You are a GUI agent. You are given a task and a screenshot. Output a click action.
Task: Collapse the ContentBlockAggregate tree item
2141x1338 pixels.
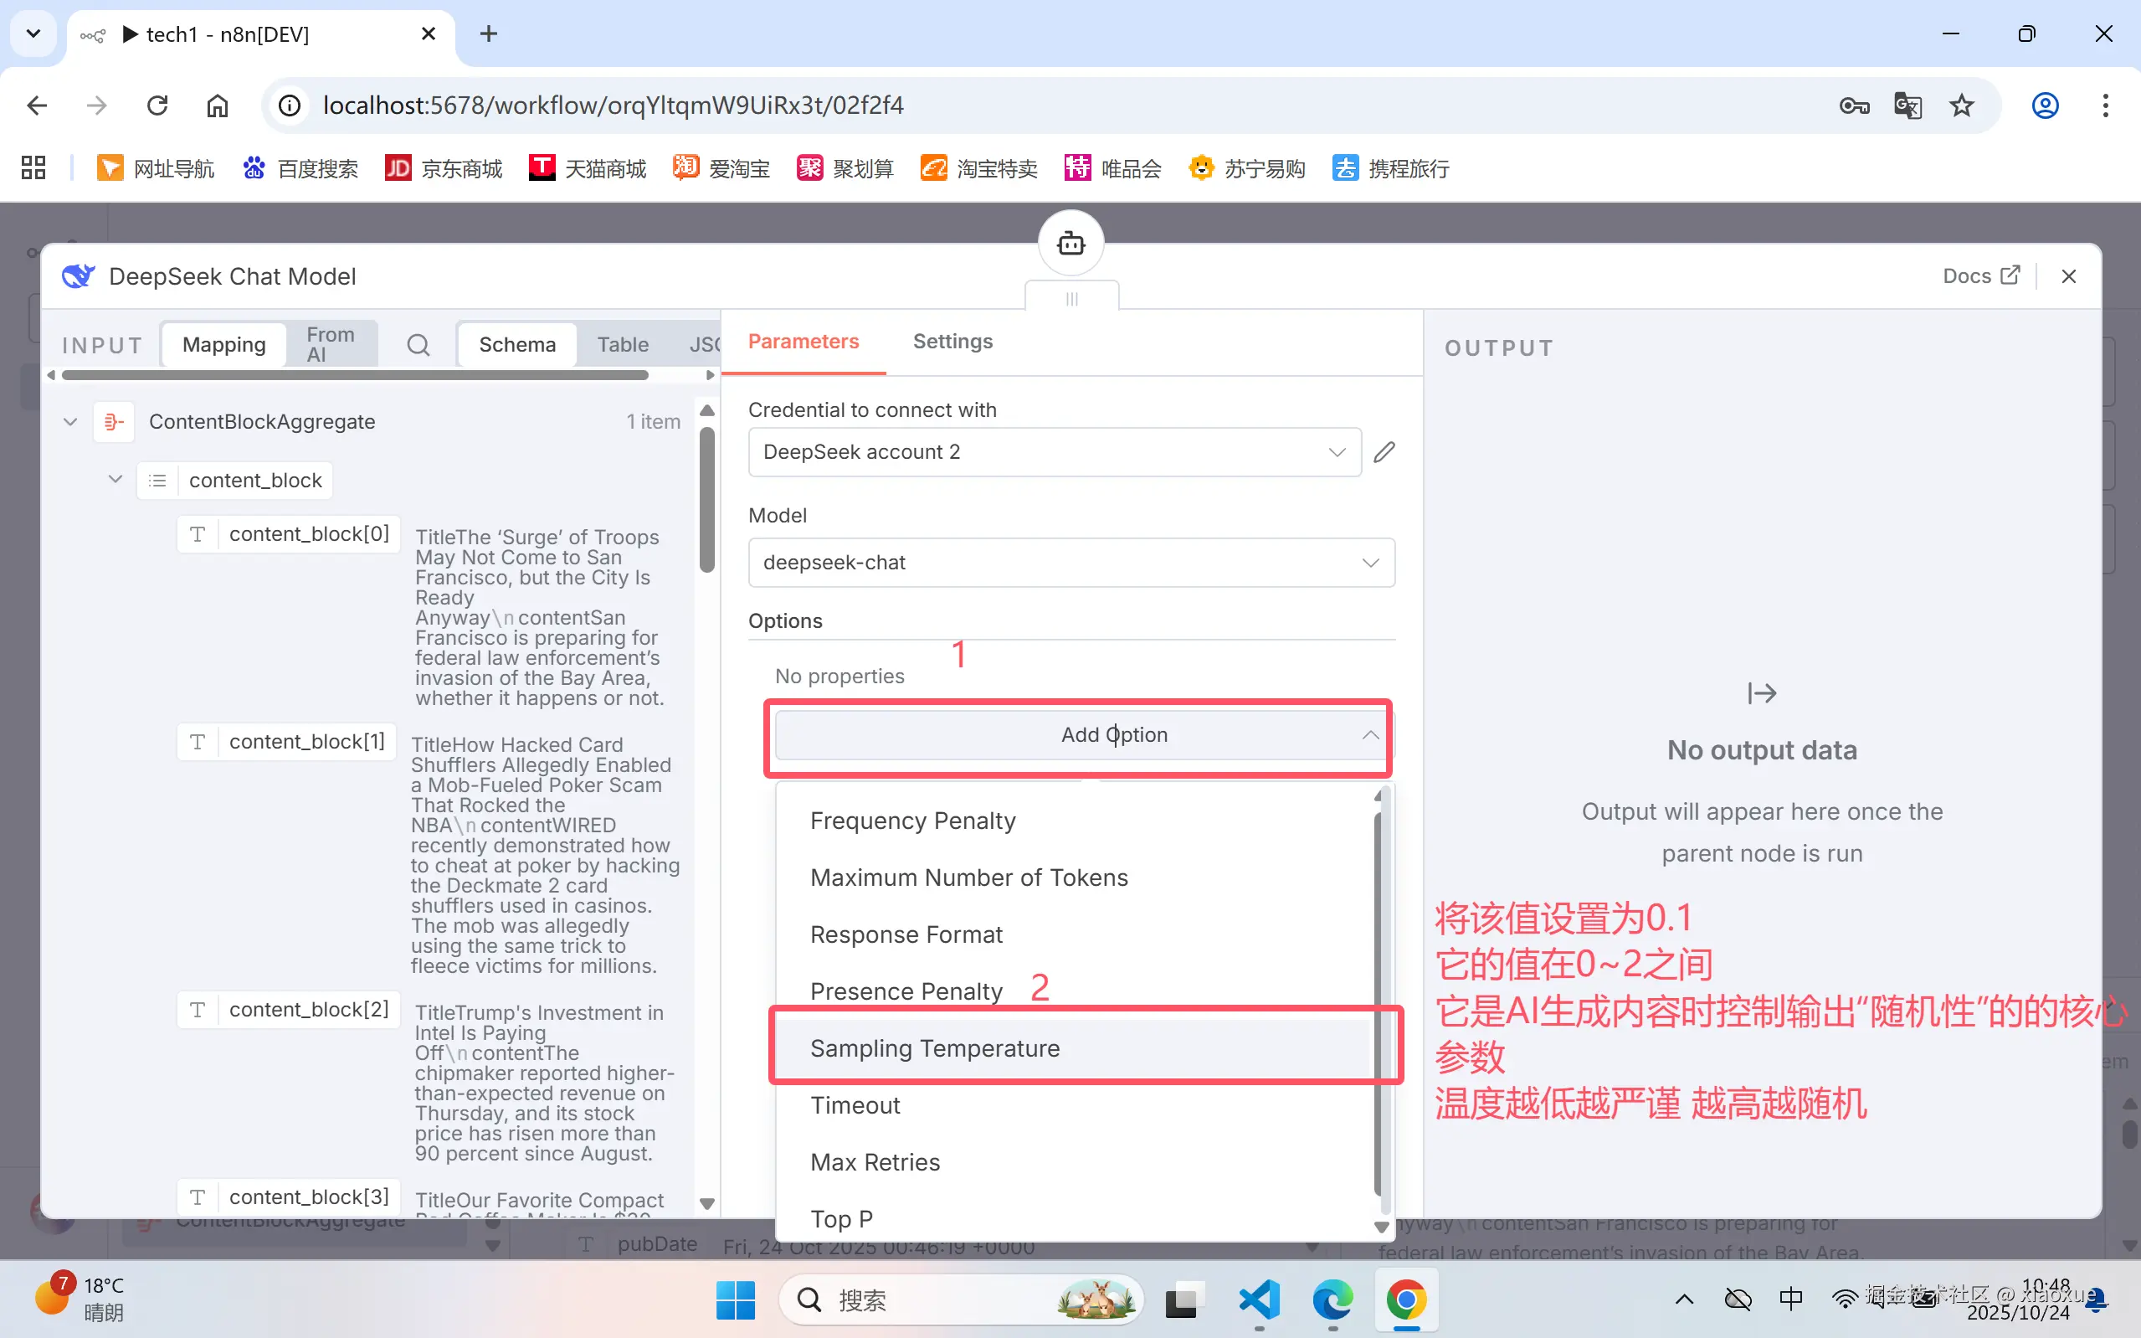(69, 422)
